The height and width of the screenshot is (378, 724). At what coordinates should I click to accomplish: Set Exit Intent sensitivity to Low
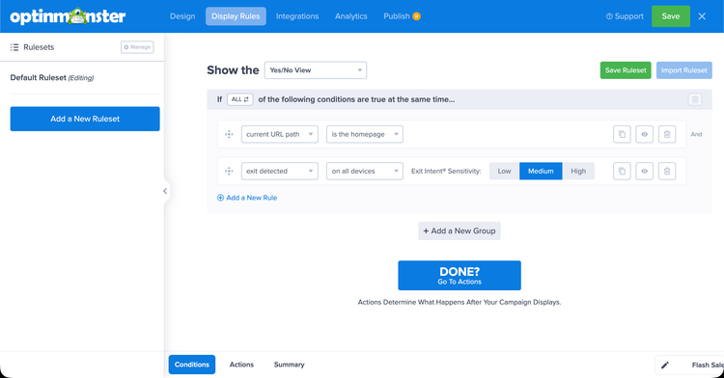(504, 171)
